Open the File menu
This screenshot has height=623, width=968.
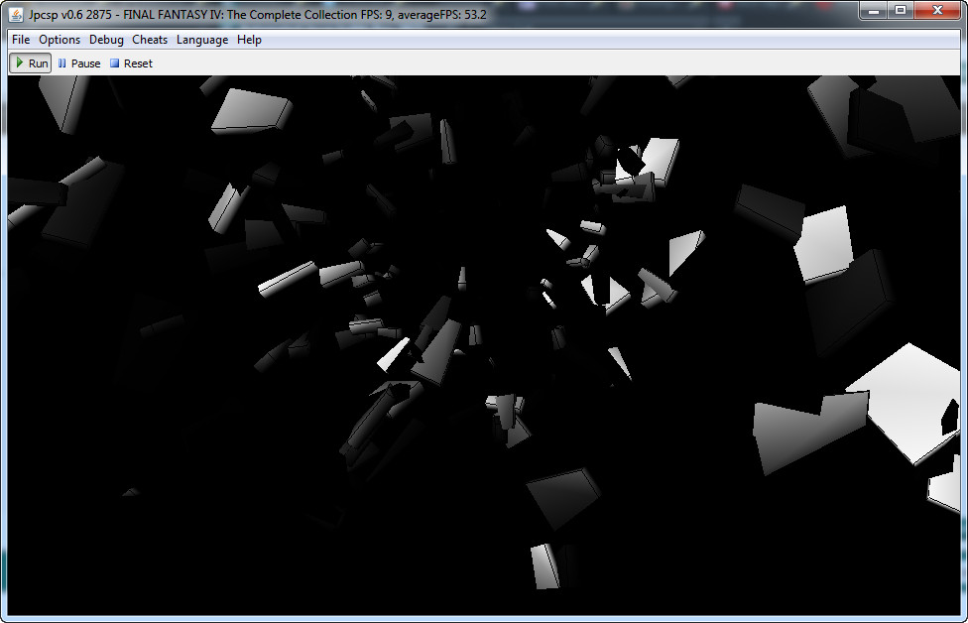[21, 40]
